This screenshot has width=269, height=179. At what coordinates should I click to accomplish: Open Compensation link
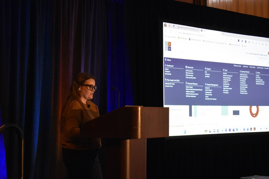tap(208, 92)
